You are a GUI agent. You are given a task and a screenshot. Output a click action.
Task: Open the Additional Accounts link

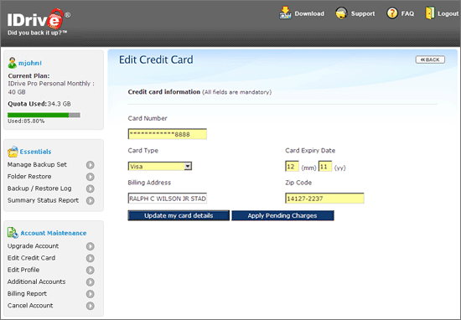pyautogui.click(x=36, y=281)
